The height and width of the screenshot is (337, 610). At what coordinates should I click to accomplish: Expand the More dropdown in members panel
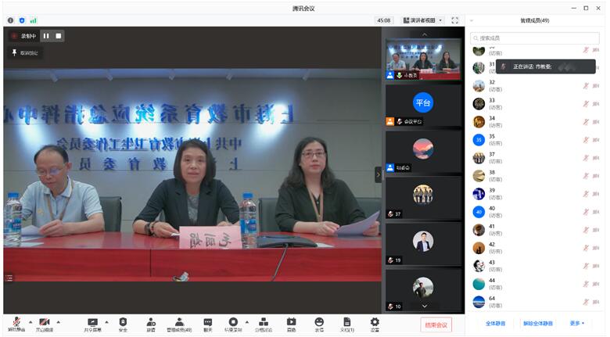[x=576, y=323]
